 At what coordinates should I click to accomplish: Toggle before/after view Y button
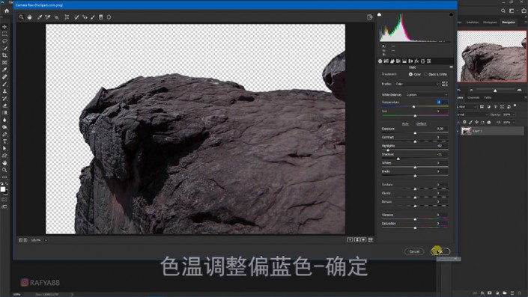tap(350, 240)
